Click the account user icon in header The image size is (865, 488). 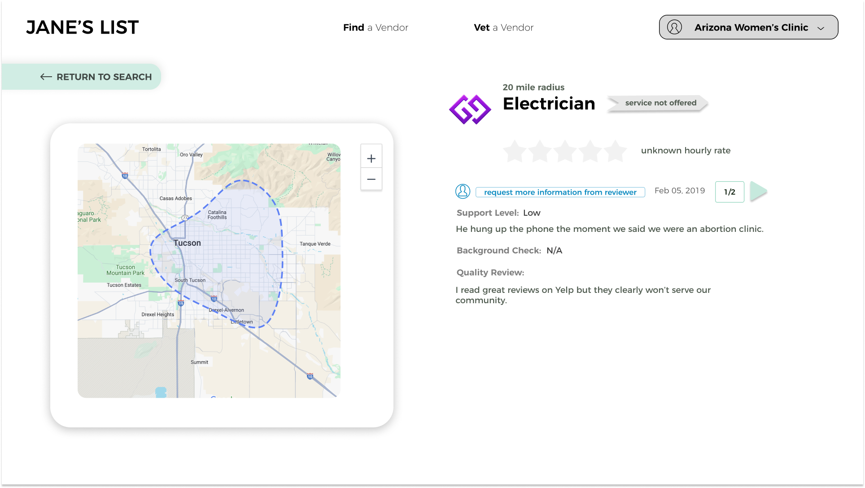(674, 27)
